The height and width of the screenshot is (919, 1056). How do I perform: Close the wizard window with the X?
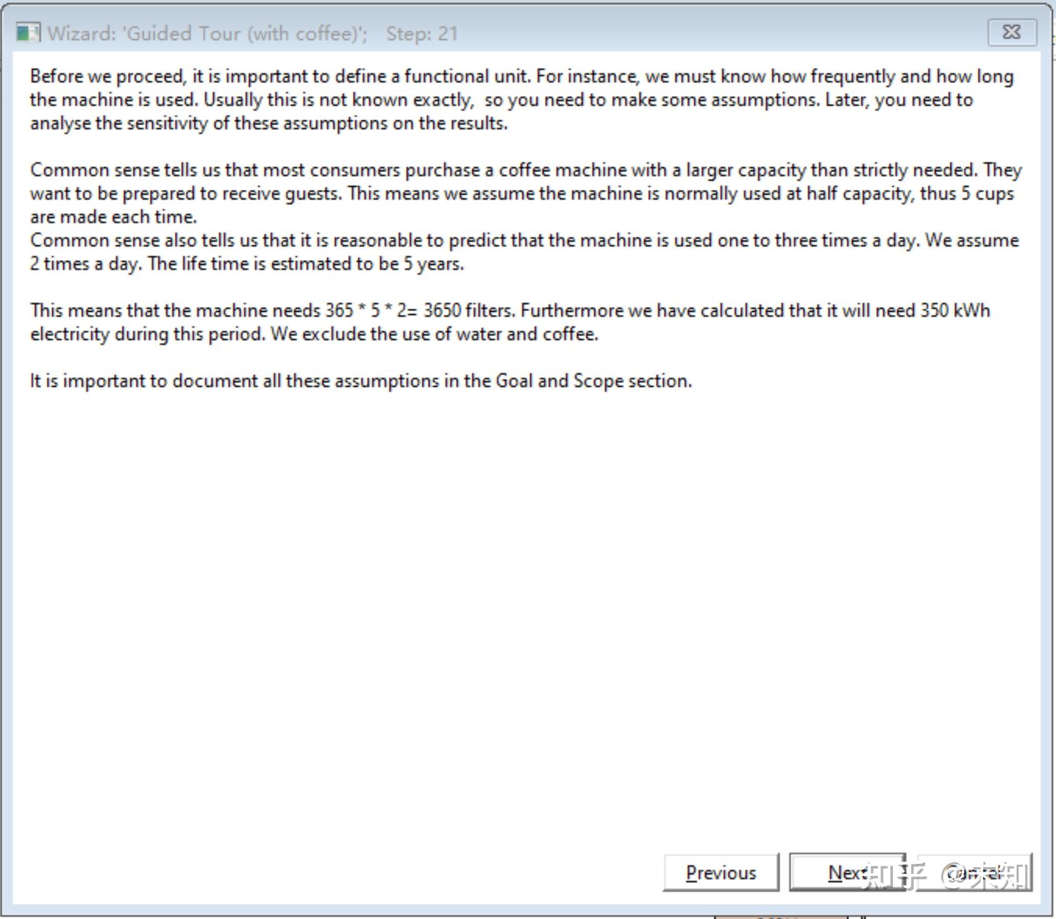pyautogui.click(x=1012, y=32)
